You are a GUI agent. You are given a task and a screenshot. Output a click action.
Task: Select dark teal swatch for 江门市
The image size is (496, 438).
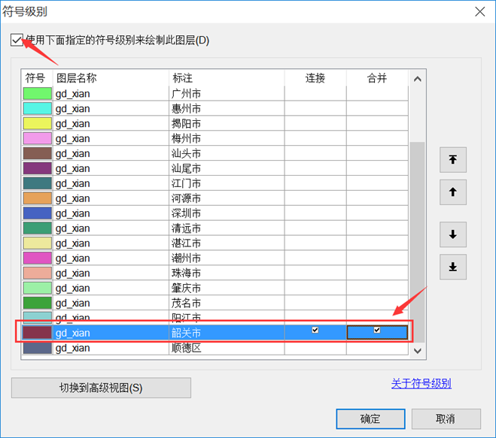[x=38, y=183]
